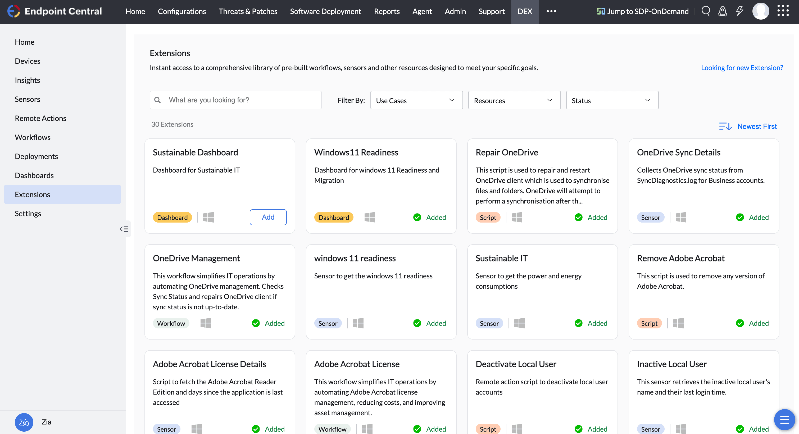This screenshot has height=434, width=799.
Task: Open the Repair OneDrive extension card title
Action: [506, 152]
